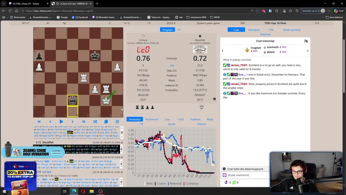This screenshot has width=346, height=195.
Task: Open Inne ulubione folder
Action: click(334, 17)
